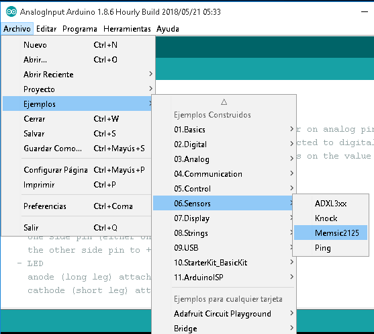The height and width of the screenshot is (334, 374).
Task: Expand 05.Control examples
Action: tap(224, 189)
